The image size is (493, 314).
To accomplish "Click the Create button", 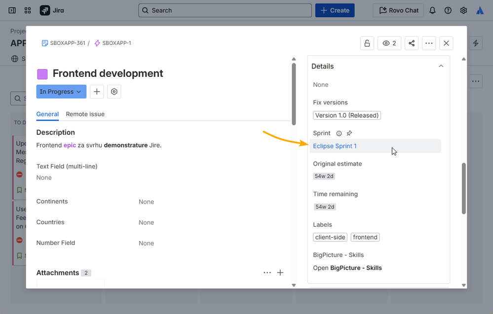I will (335, 10).
